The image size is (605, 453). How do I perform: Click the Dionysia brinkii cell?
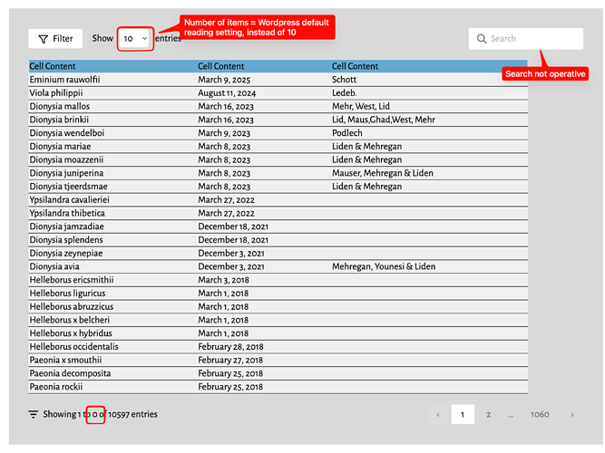point(60,120)
